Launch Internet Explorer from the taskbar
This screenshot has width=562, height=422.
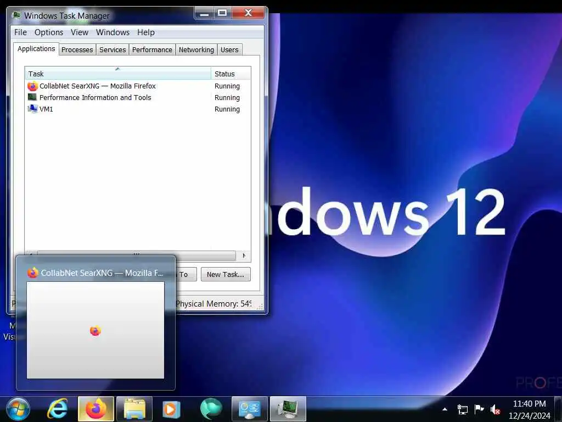click(x=57, y=409)
